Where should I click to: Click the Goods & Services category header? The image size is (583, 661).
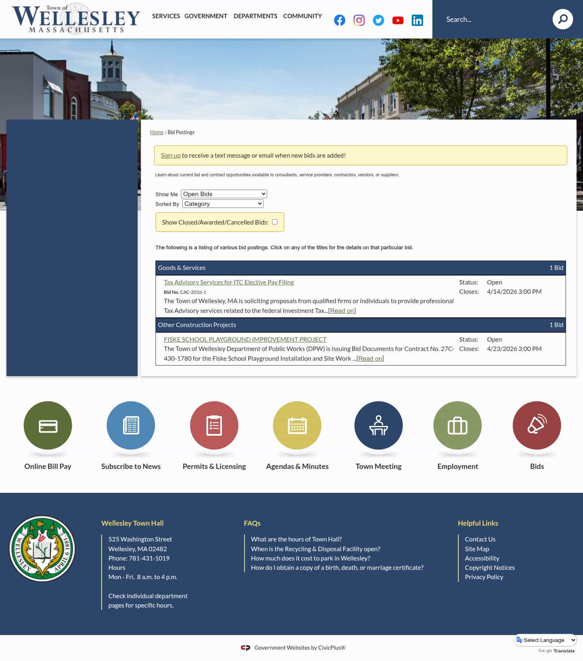pyautogui.click(x=360, y=267)
